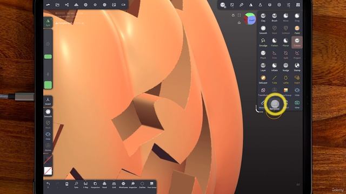The width and height of the screenshot is (346, 194).
Task: Select the highlighted Crease tool
Action: [297, 42]
